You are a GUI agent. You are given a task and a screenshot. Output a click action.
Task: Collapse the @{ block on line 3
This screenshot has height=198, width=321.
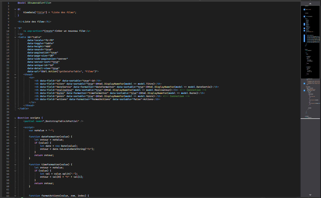point(15,9)
